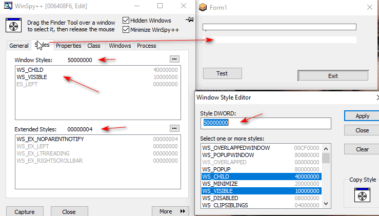Click the Capture button
Screen dimensions: 379x216
coord(25,211)
